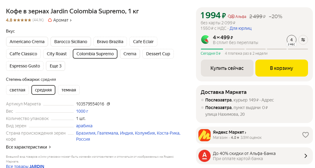Select dark roast option
The height and width of the screenshot is (168, 315).
tap(69, 90)
